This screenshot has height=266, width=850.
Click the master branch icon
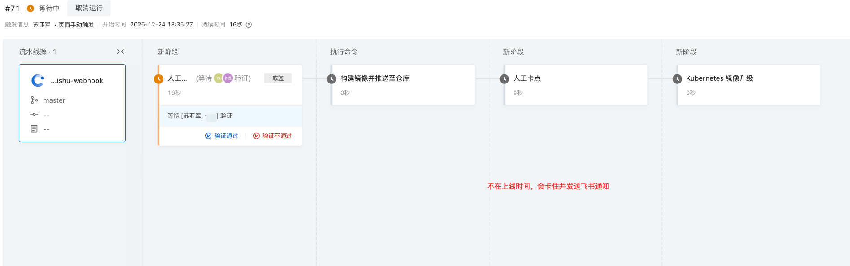click(x=34, y=100)
